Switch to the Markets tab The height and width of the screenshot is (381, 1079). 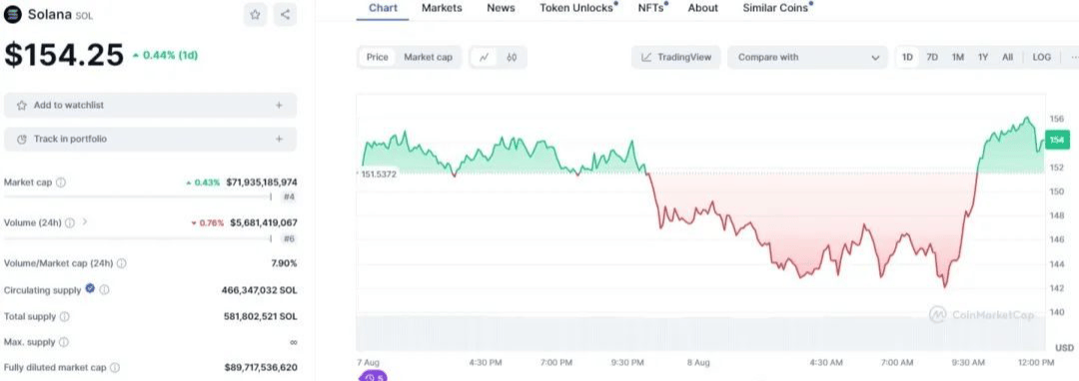pyautogui.click(x=442, y=8)
